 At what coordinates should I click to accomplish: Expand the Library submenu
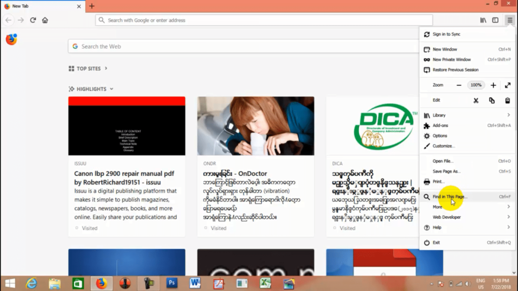pyautogui.click(x=467, y=115)
